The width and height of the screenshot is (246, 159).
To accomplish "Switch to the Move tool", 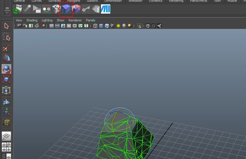I will (6, 58).
